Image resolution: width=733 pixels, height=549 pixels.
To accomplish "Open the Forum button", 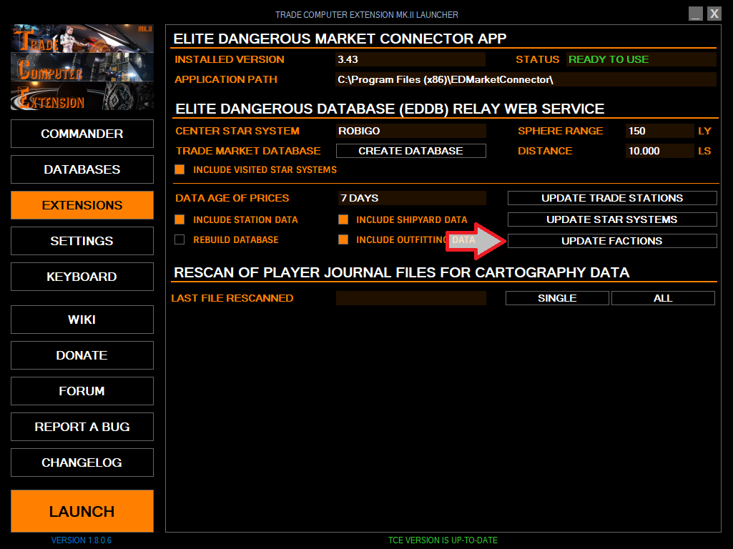I will (x=82, y=391).
